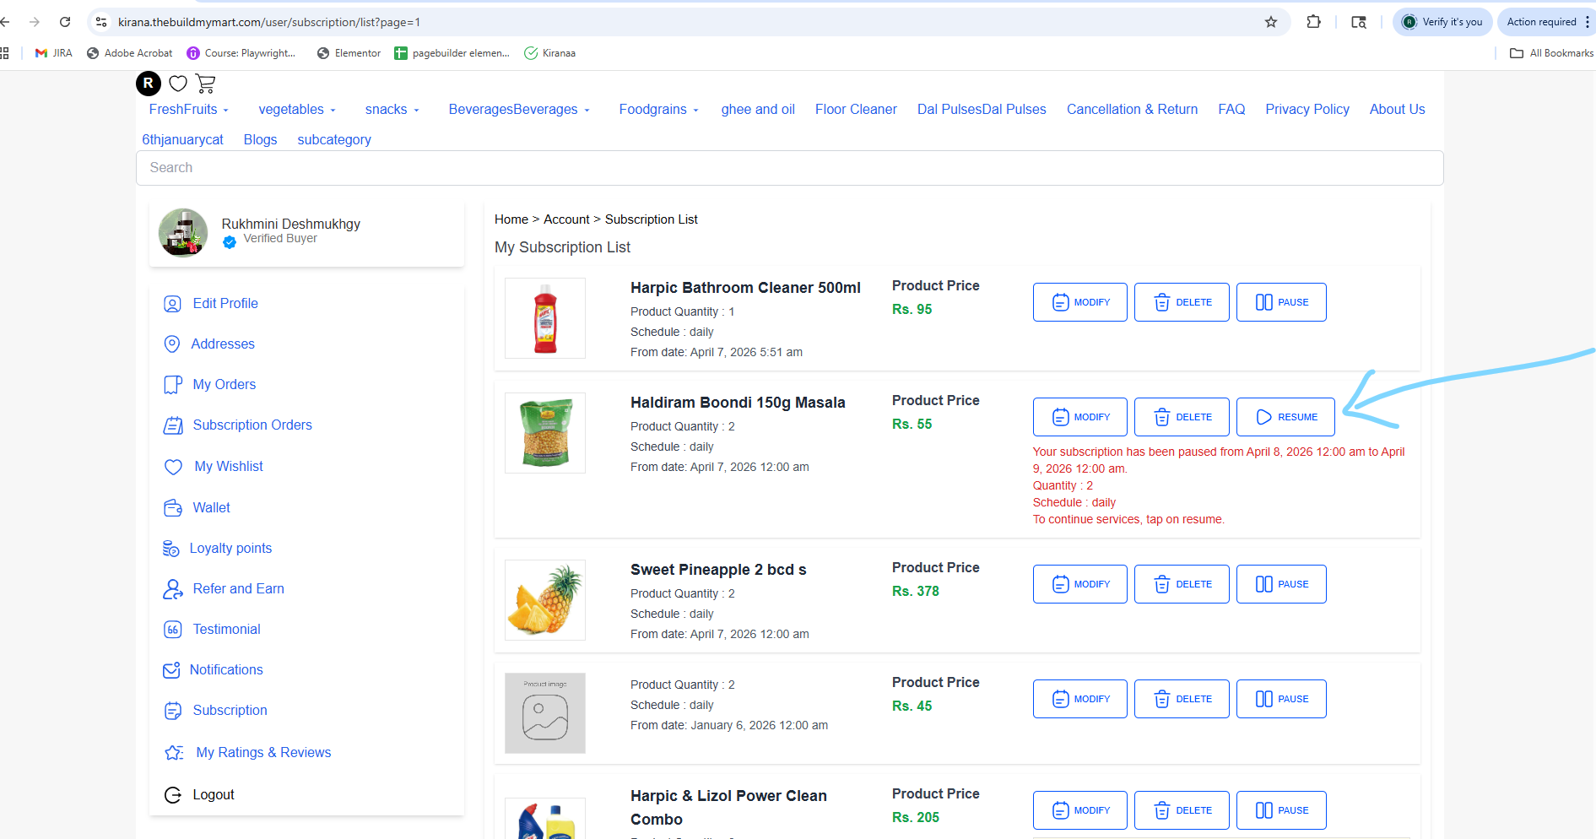Click the Logout icon in sidebar
Viewport: 1596px width, 839px height.
[172, 795]
